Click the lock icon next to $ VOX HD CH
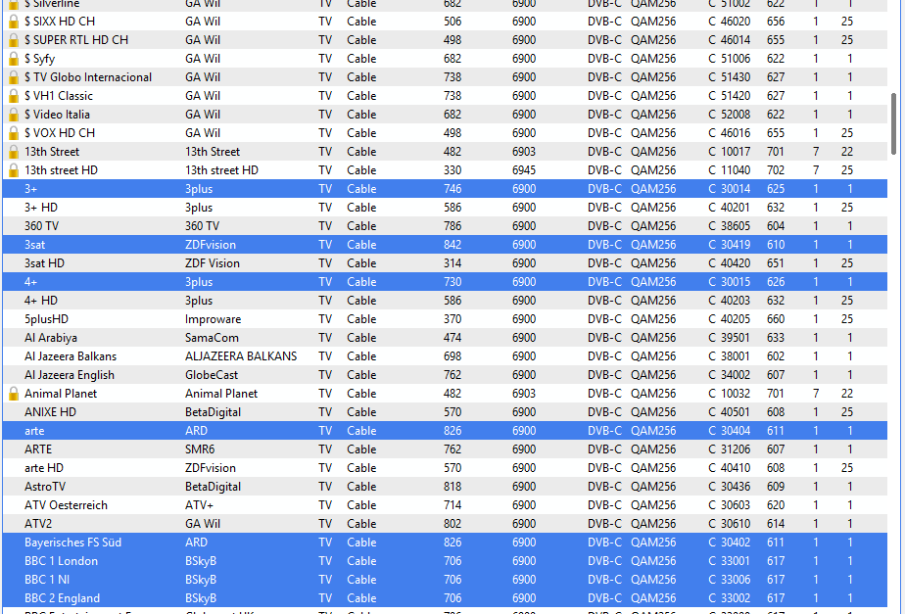 coord(14,133)
